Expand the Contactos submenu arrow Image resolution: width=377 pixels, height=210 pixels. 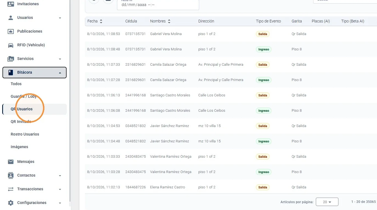pos(60,176)
